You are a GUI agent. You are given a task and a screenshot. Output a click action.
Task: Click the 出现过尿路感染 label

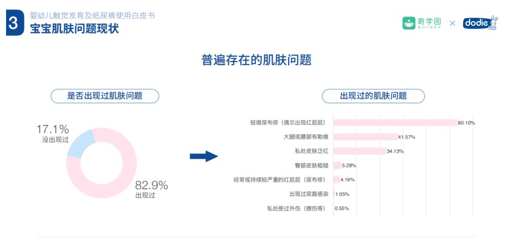(309, 194)
